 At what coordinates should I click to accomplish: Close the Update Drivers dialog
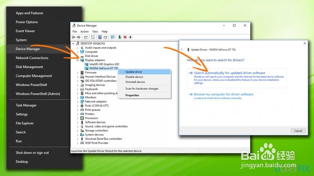(305, 43)
